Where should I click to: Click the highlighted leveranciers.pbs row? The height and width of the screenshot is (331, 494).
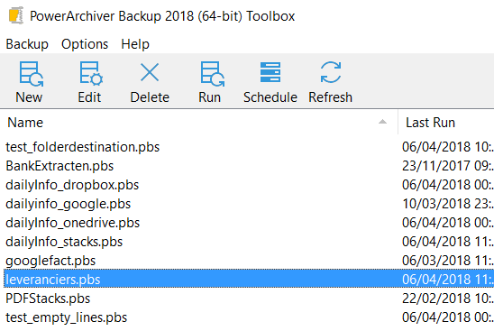pos(249,279)
